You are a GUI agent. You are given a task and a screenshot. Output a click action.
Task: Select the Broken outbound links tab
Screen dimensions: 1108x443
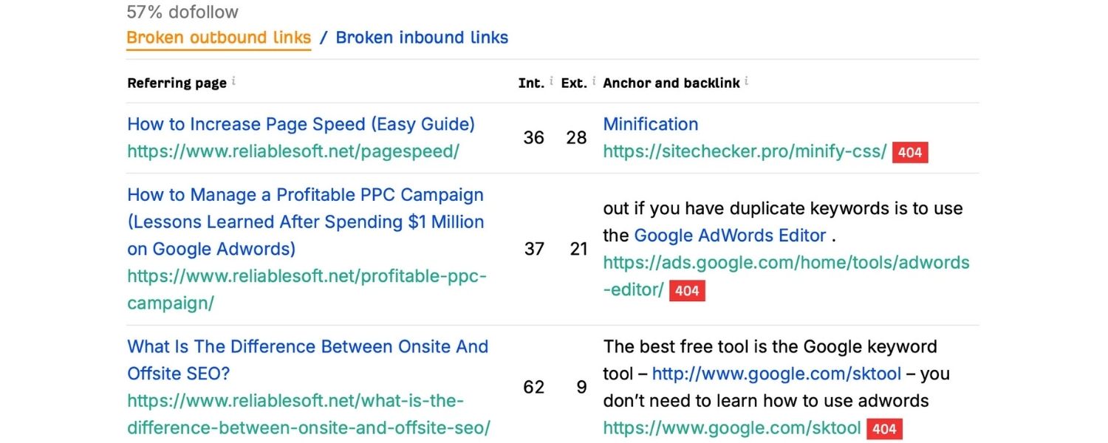[x=218, y=37]
